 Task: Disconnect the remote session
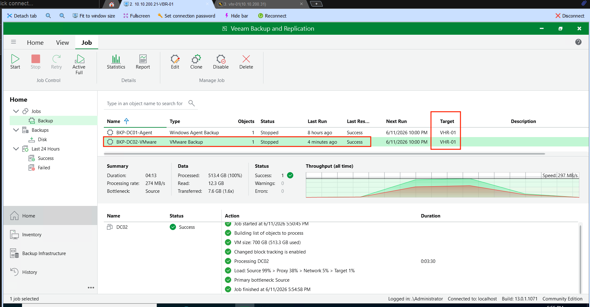tap(570, 16)
